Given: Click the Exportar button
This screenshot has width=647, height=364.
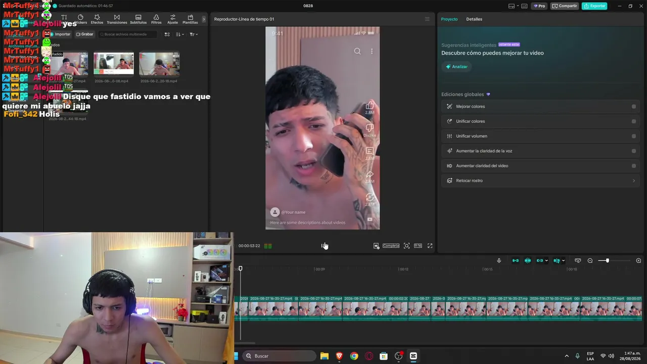Looking at the screenshot, I should coord(594,6).
